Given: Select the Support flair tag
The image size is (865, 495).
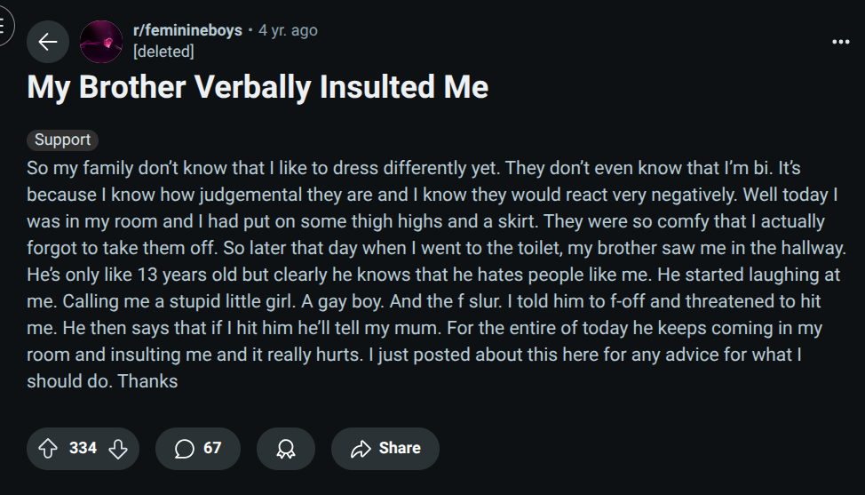Looking at the screenshot, I should [x=62, y=140].
